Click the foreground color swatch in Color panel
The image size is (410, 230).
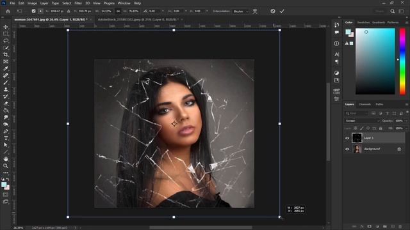pyautogui.click(x=348, y=32)
